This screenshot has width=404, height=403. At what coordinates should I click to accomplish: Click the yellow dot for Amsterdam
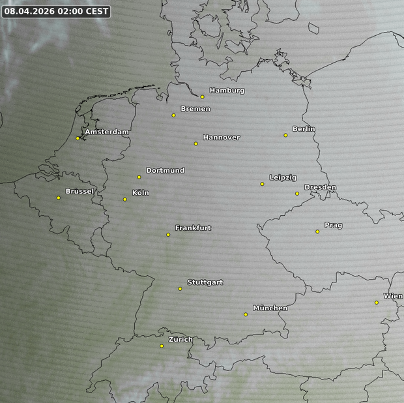click(78, 138)
